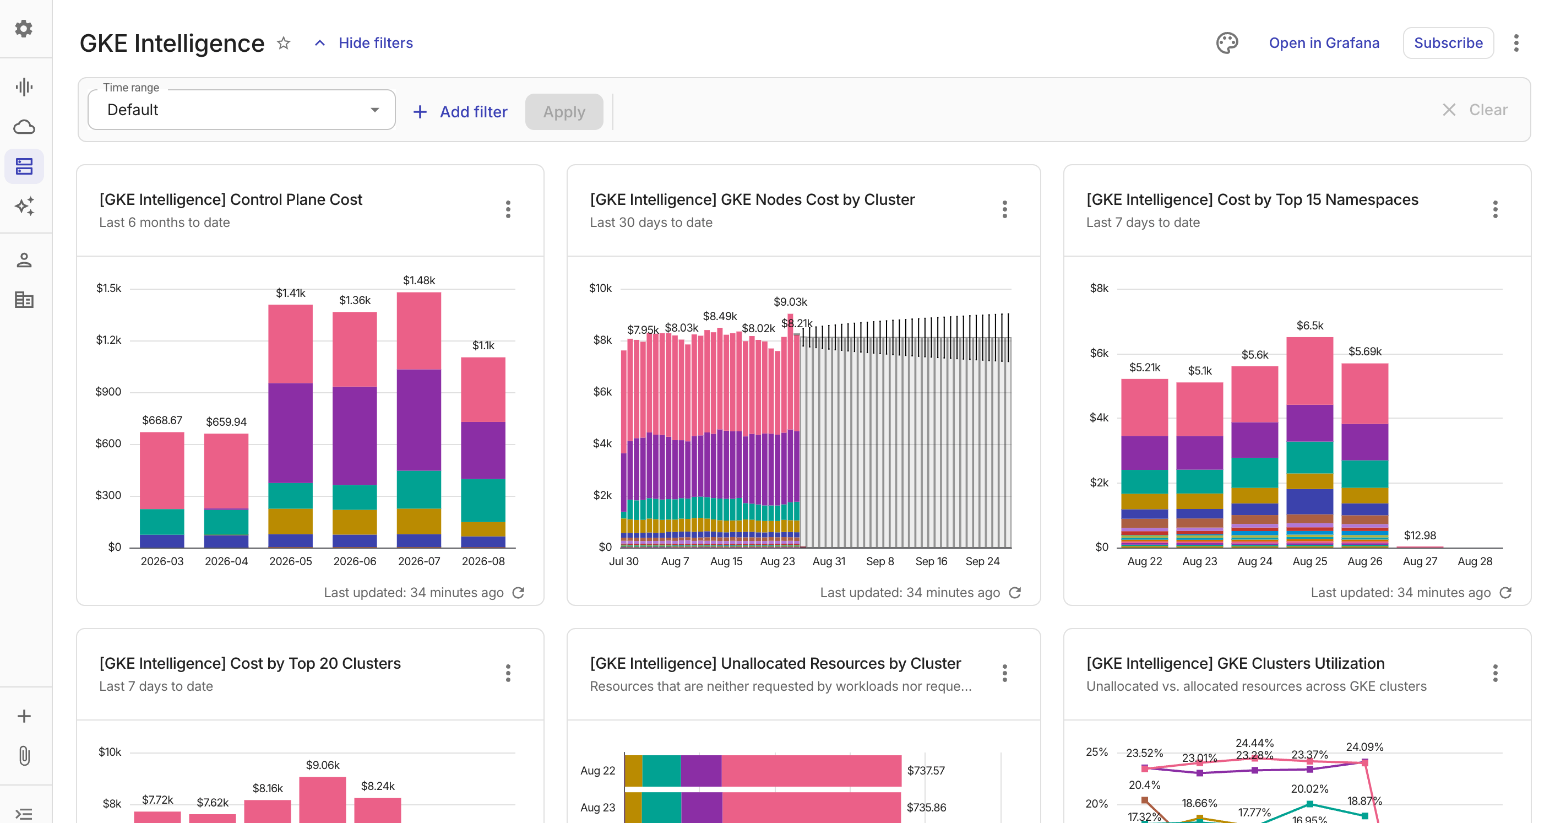This screenshot has width=1566, height=823.
Task: Open Control Plane Cost panel options
Action: pos(508,210)
